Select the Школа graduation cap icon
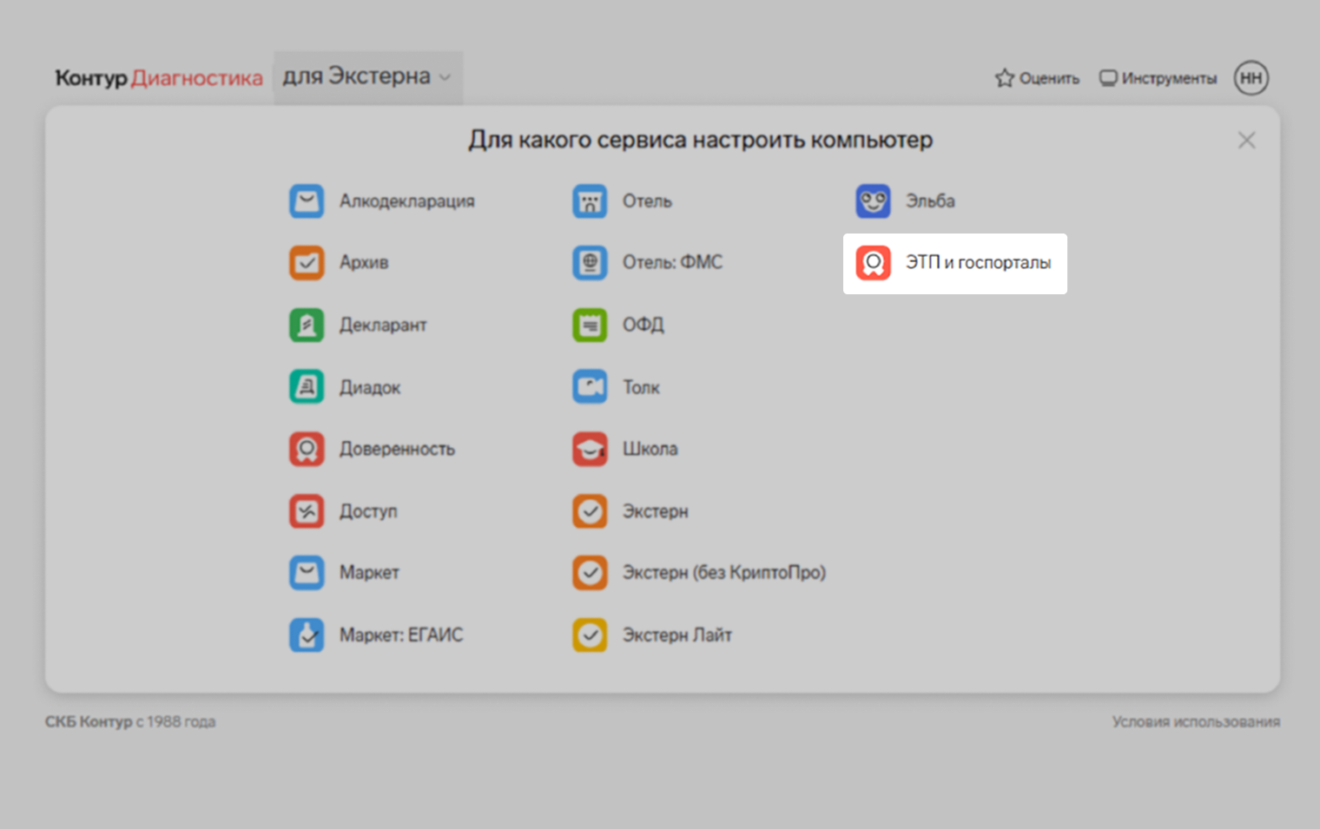The height and width of the screenshot is (829, 1320). pos(590,449)
